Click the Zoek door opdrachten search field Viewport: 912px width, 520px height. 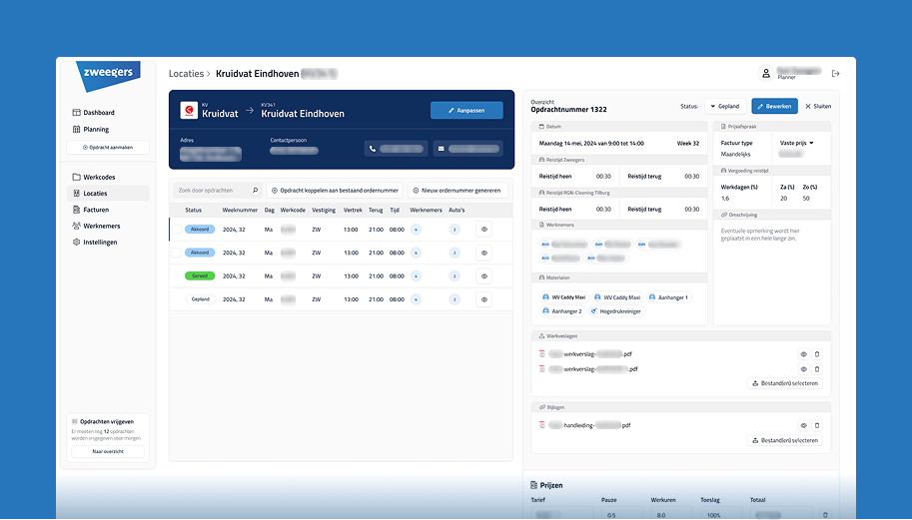[212, 190]
